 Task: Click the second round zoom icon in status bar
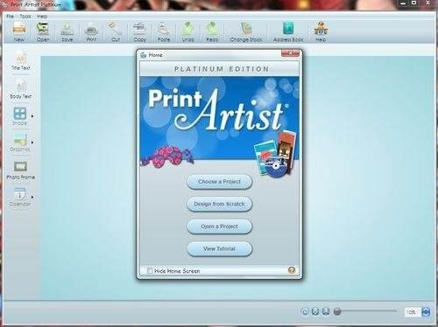pyautogui.click(x=315, y=312)
